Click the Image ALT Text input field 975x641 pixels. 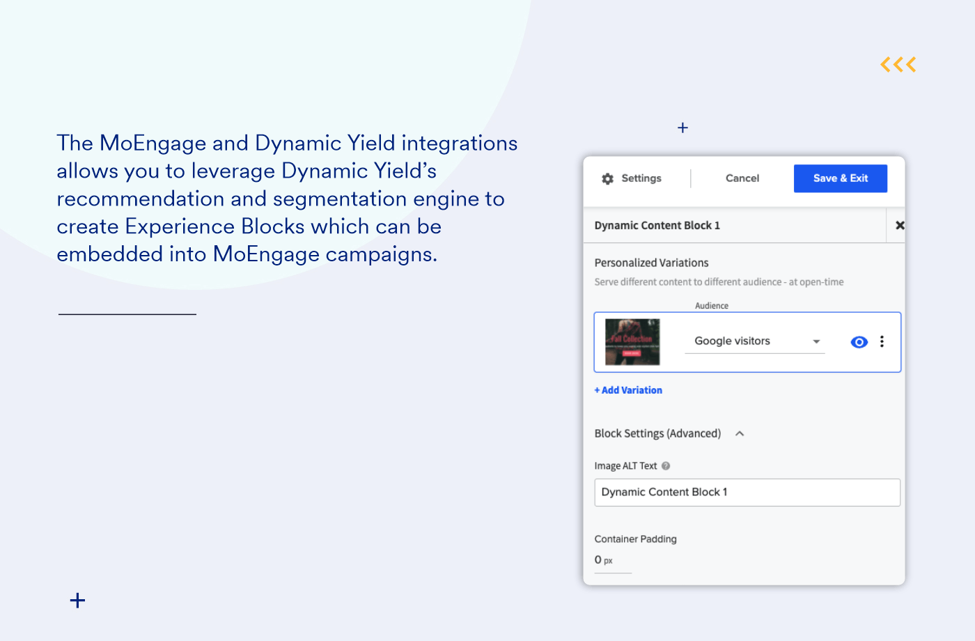(747, 493)
